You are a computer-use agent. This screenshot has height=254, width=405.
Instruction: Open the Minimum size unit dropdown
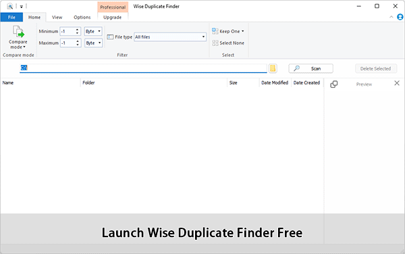coord(93,31)
